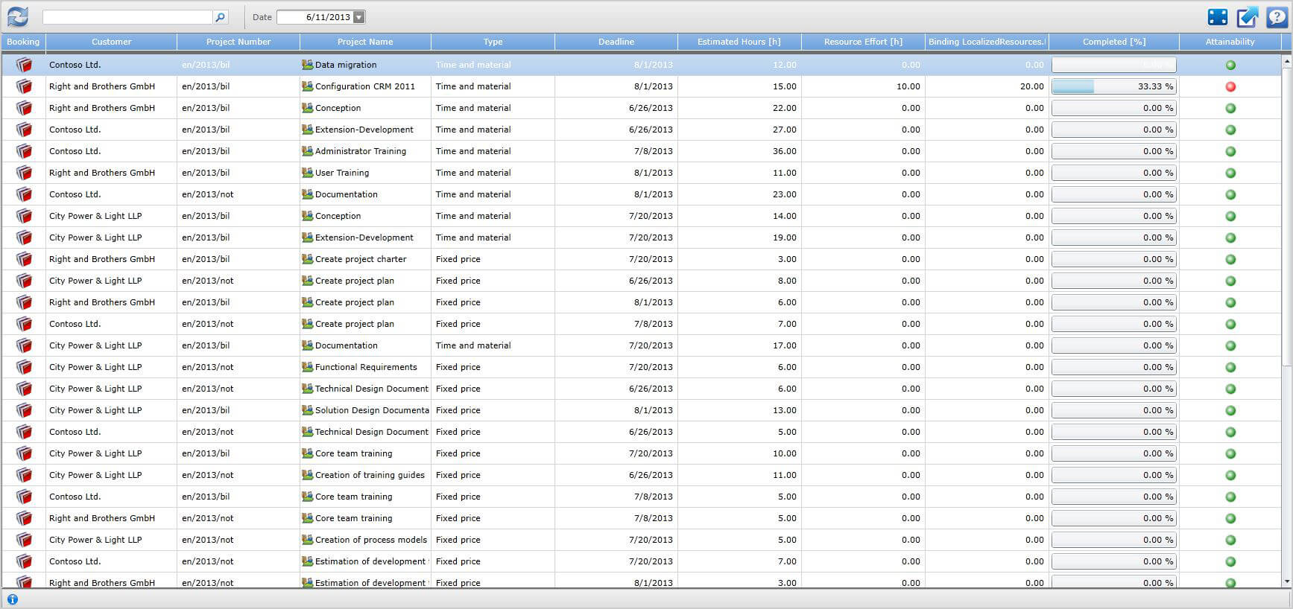1293x609 pixels.
Task: Sort by the Project Name column header
Action: point(365,42)
